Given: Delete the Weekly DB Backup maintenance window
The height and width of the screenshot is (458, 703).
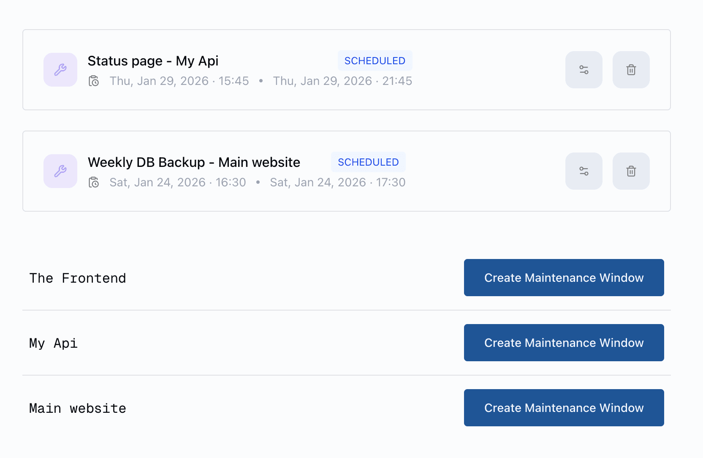Looking at the screenshot, I should 631,171.
